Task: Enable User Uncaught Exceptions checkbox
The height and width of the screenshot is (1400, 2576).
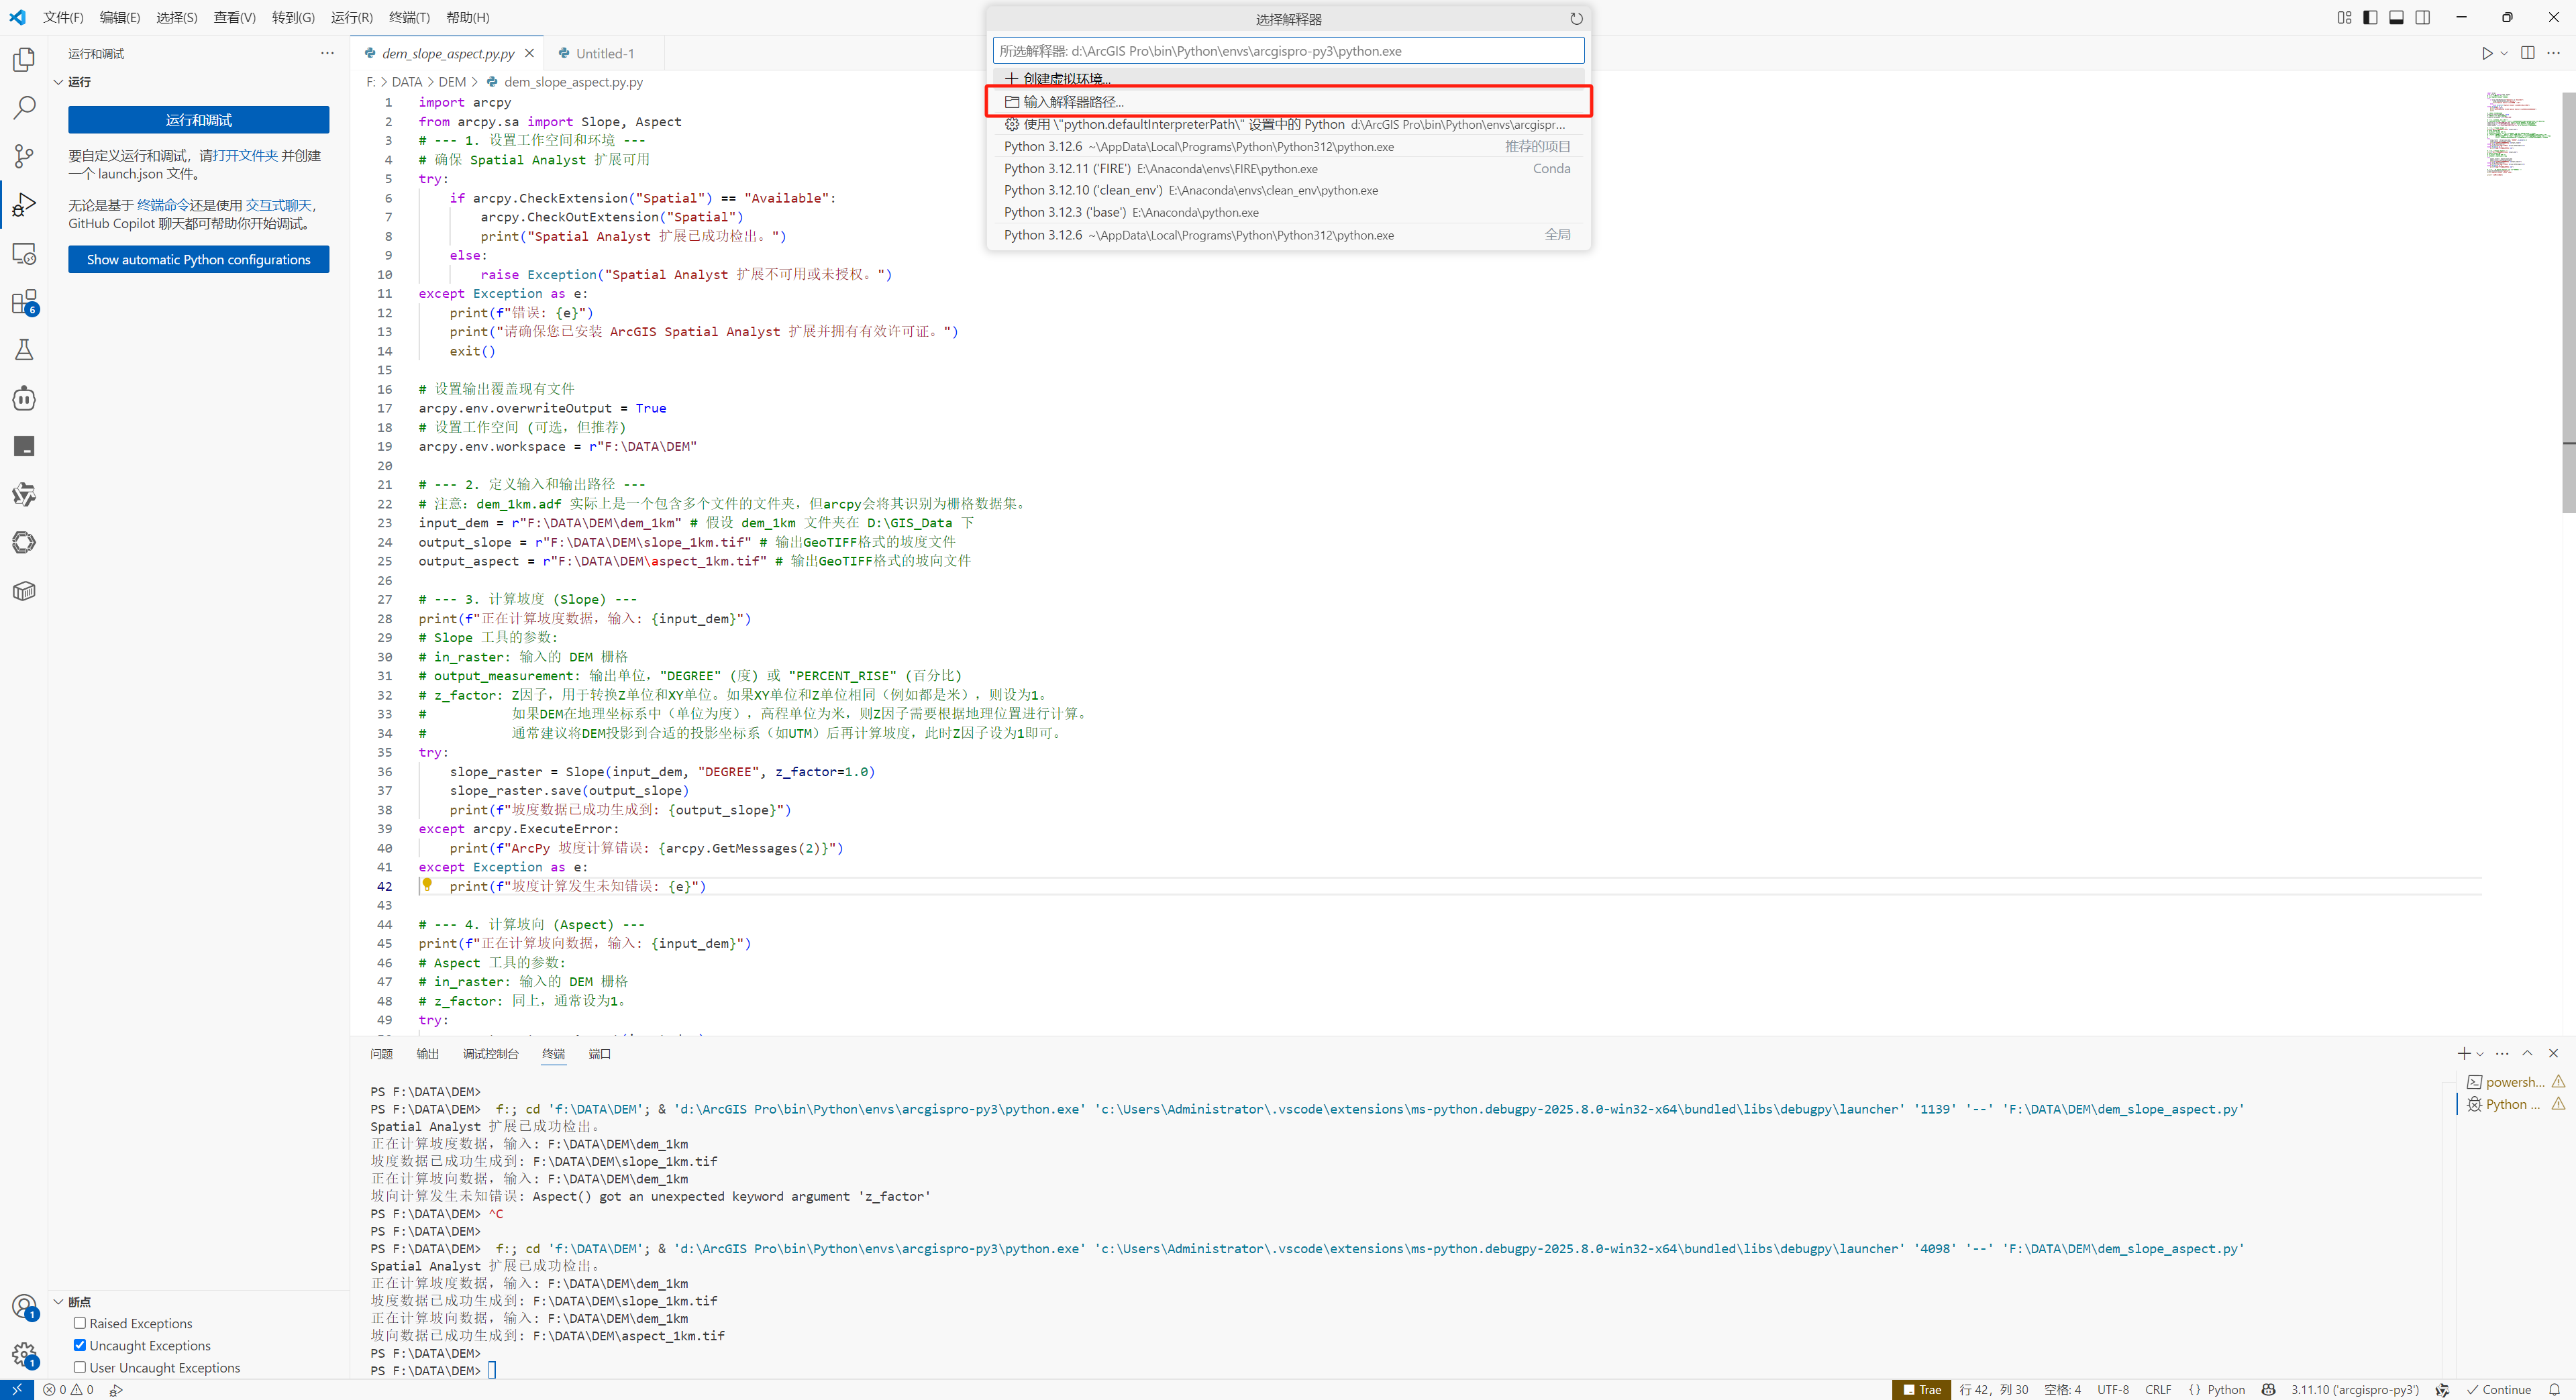Action: pyautogui.click(x=80, y=1367)
